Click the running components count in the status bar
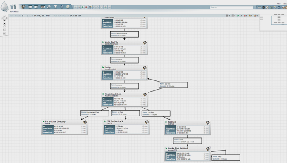This screenshot has height=163, width=287. [x=239, y=16]
